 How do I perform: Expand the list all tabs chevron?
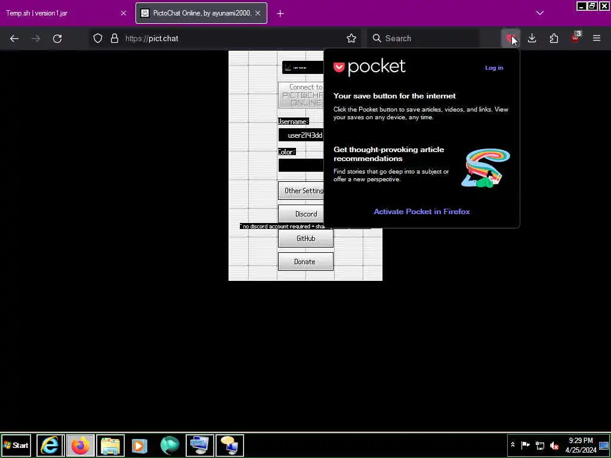539,13
